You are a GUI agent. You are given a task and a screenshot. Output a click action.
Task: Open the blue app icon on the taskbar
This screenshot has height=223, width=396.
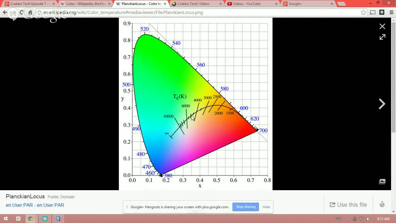(x=58, y=219)
